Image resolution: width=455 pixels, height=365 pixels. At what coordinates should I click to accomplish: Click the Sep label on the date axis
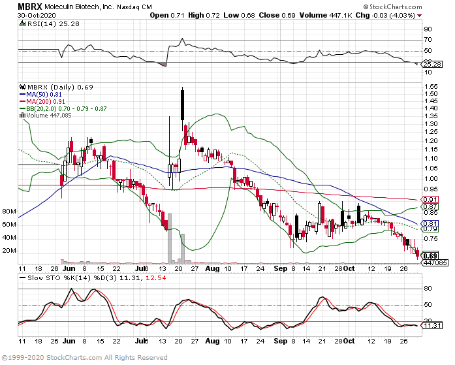[281, 268]
